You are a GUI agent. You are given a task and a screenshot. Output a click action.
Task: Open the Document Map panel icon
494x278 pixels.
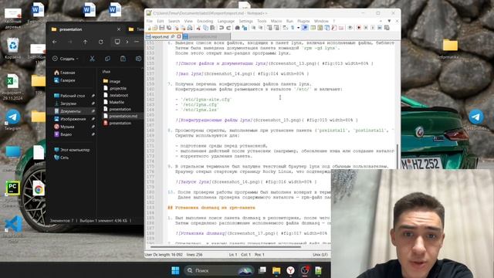pos(320,28)
